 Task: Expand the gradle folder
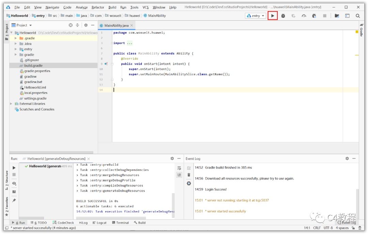(x=16, y=54)
